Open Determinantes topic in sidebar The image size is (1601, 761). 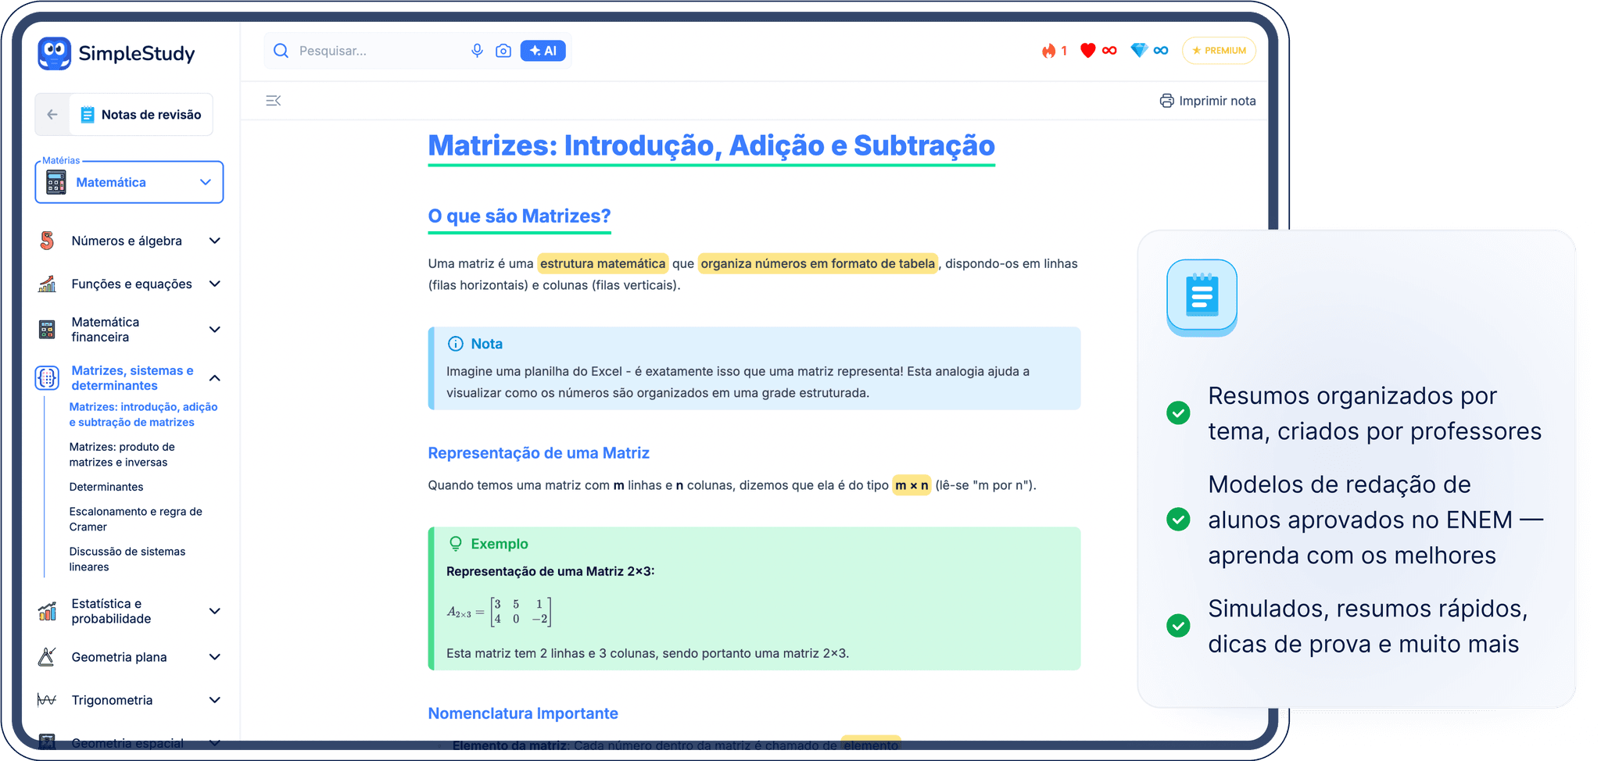pyautogui.click(x=106, y=487)
